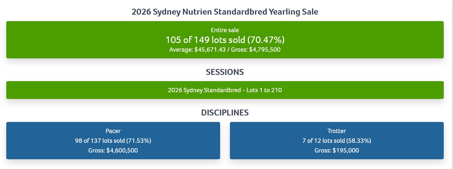Click the DISCIPLINES section heading

point(225,112)
